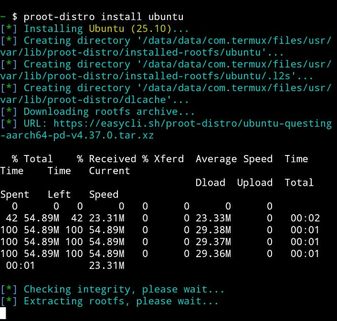The height and width of the screenshot is (321, 337).
Task: Click the 'Spent' header label
Action: click(x=15, y=195)
